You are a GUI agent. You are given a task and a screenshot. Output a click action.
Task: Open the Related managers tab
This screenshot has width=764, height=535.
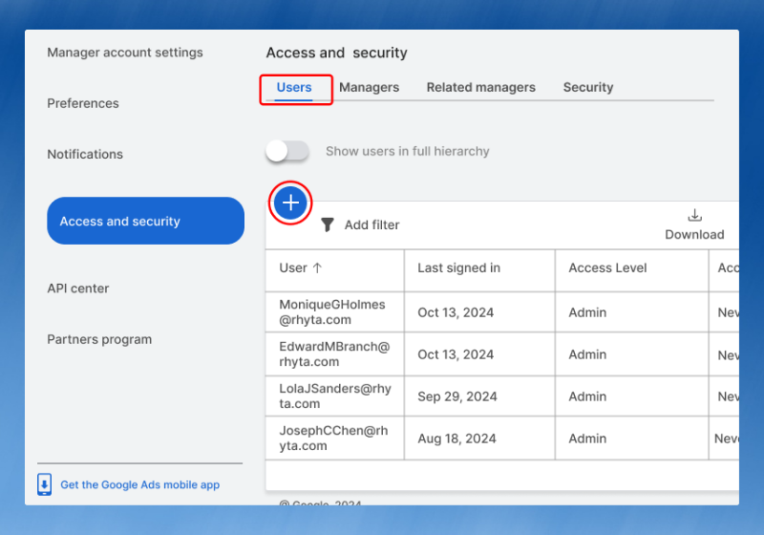tap(480, 88)
